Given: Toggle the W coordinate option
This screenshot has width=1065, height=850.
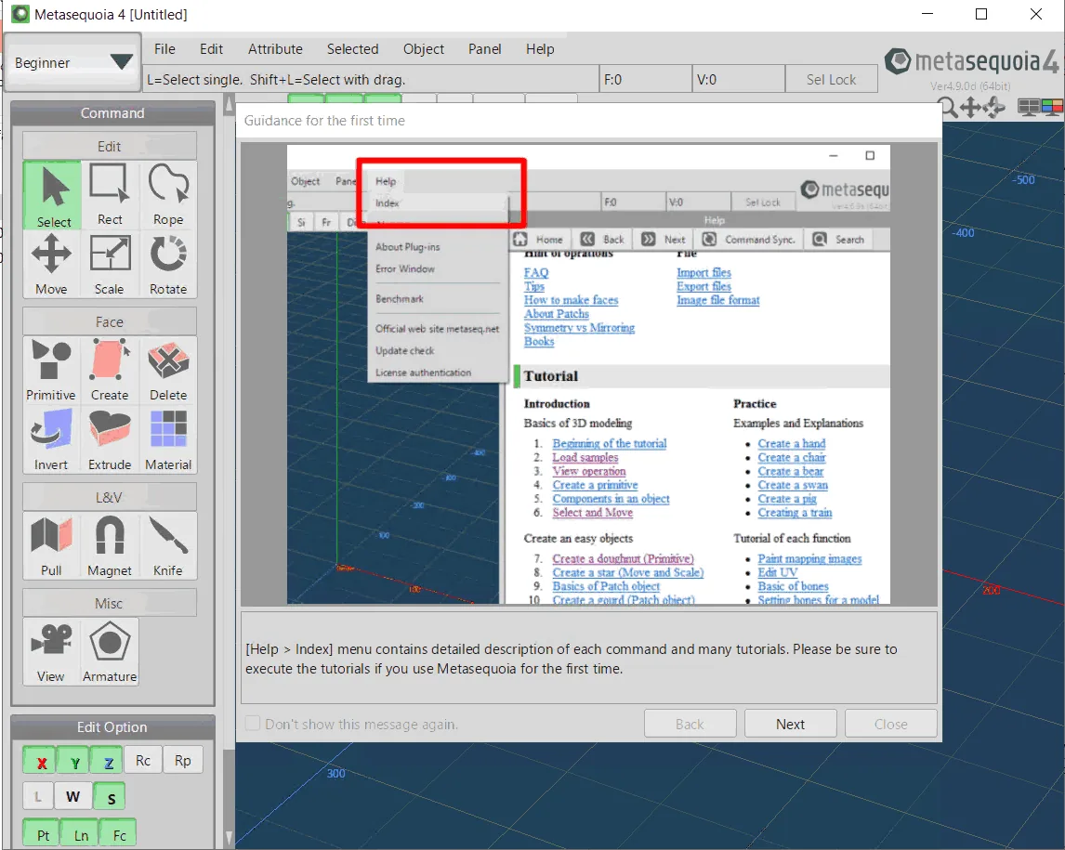Looking at the screenshot, I should [x=72, y=796].
